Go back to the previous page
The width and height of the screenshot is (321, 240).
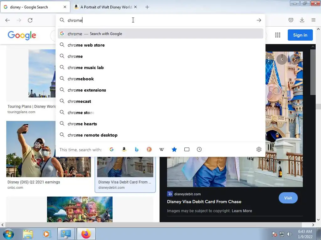tap(8, 20)
